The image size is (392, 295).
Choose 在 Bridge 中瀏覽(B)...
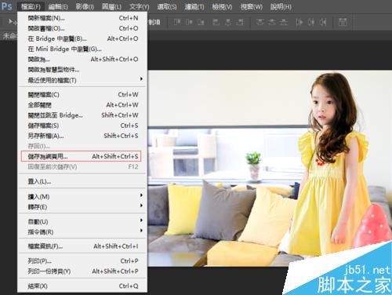(82, 38)
